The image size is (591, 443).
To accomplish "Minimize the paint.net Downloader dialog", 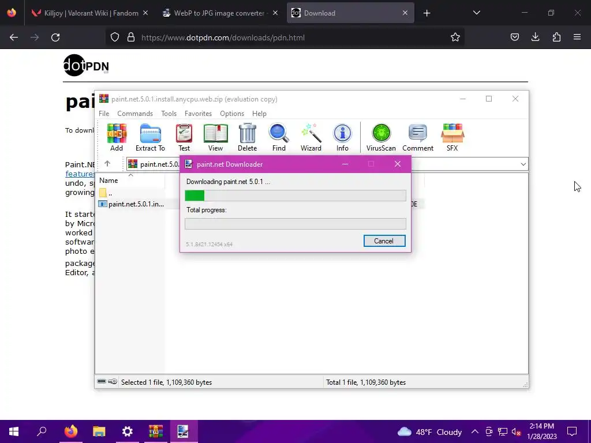I will point(345,164).
